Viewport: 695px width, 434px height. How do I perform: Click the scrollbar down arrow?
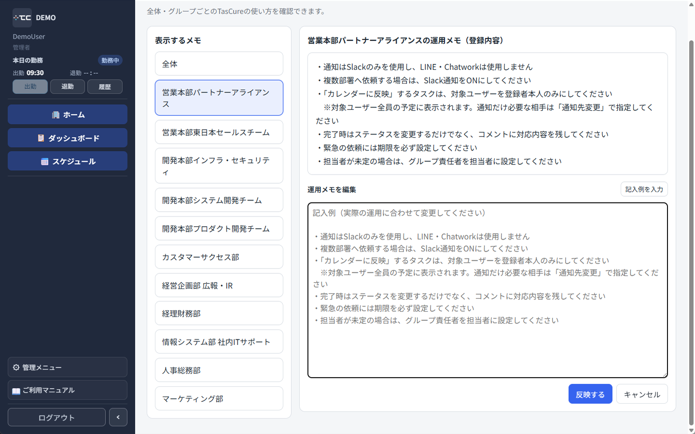(x=691, y=430)
